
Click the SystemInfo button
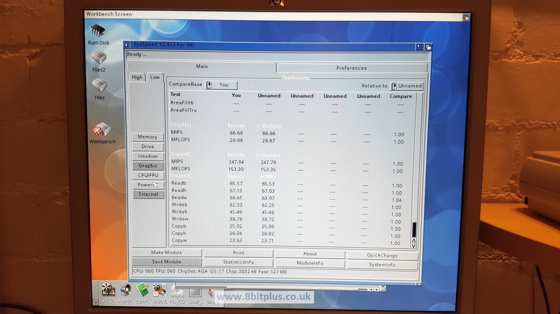(382, 265)
